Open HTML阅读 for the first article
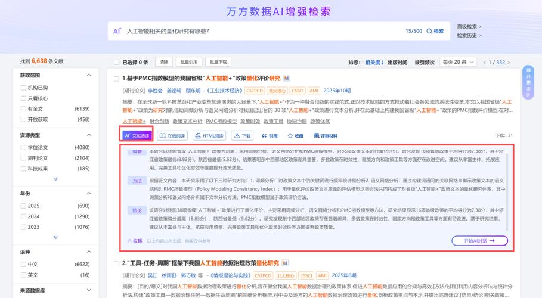The width and height of the screenshot is (542, 298). point(209,135)
